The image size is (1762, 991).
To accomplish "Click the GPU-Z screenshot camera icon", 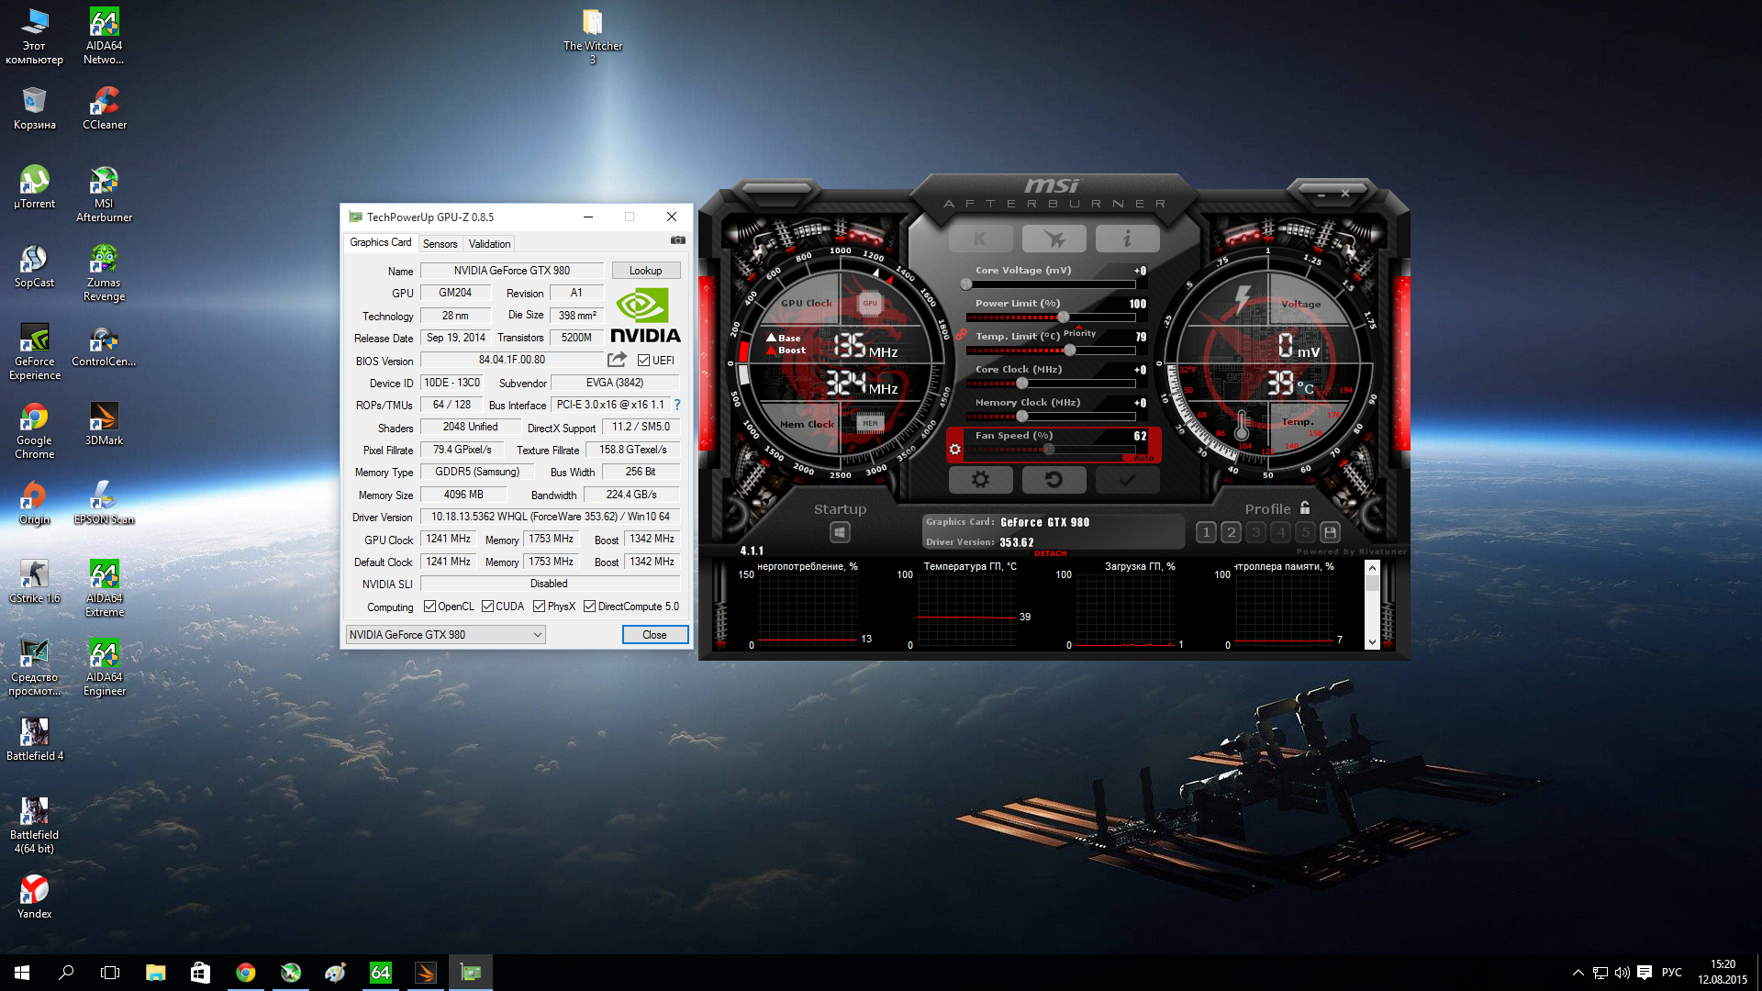I will [x=678, y=240].
